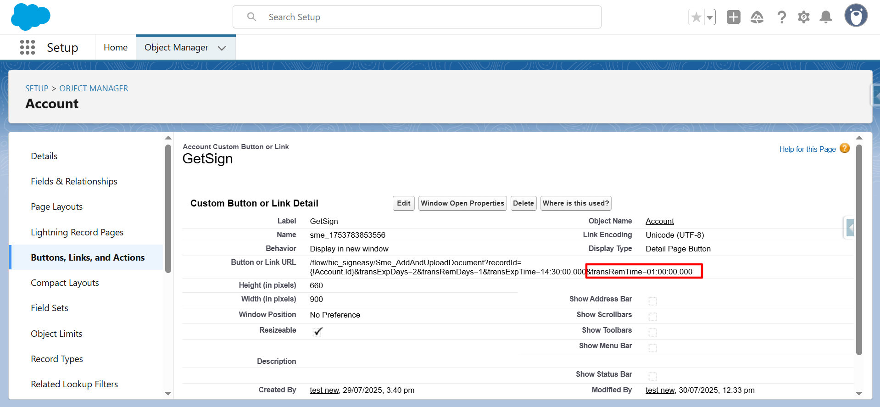
Task: Open the Global Actions plus icon
Action: 733,17
